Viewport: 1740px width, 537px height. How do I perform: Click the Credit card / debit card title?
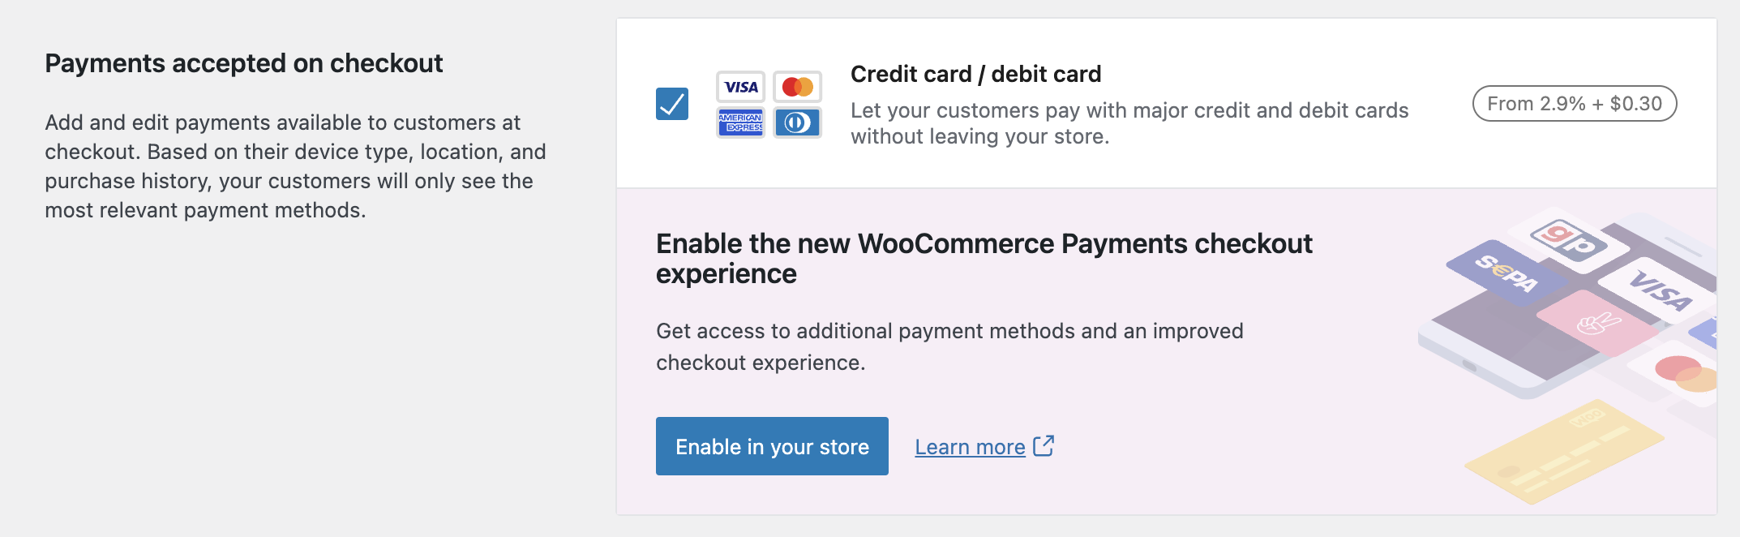coord(975,74)
